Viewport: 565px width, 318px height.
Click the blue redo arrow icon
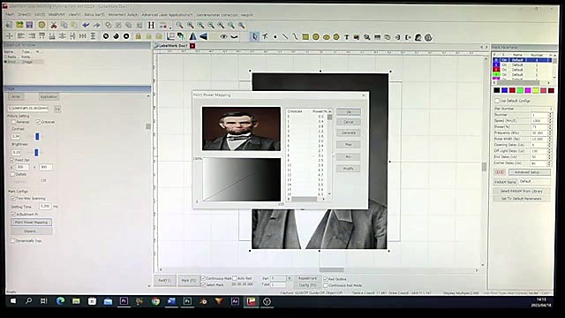96,25
